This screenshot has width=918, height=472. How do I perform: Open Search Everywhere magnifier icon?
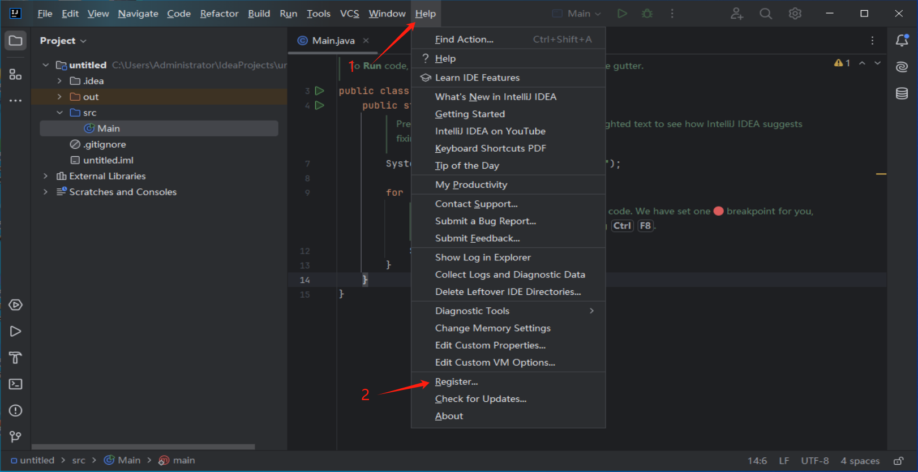point(766,14)
